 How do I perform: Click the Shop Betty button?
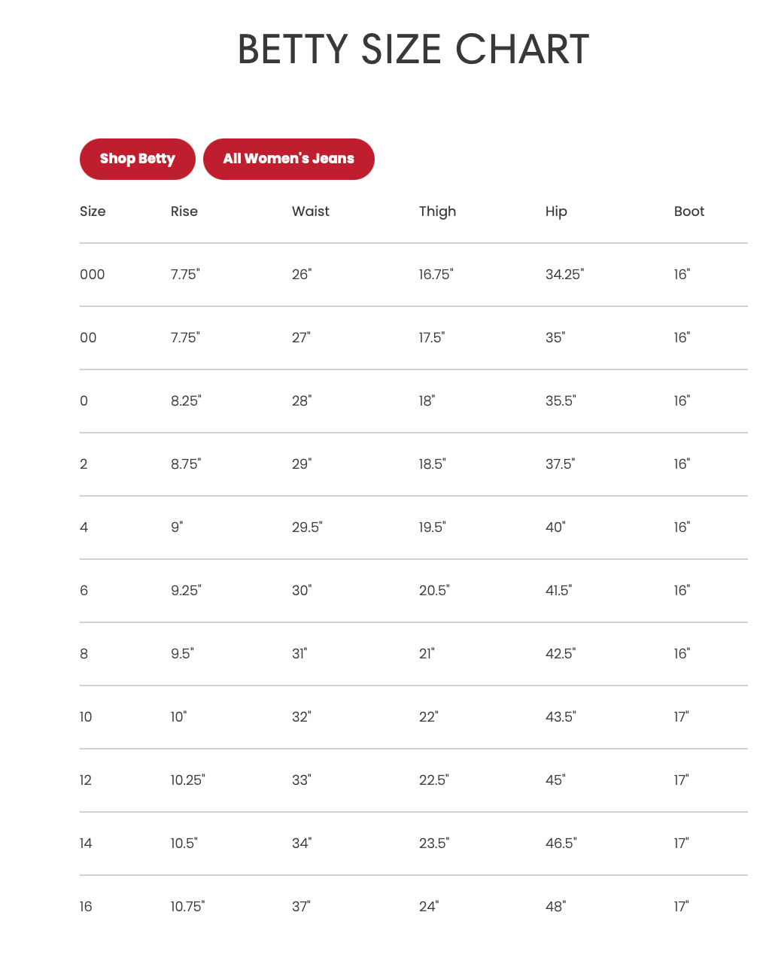click(x=138, y=159)
